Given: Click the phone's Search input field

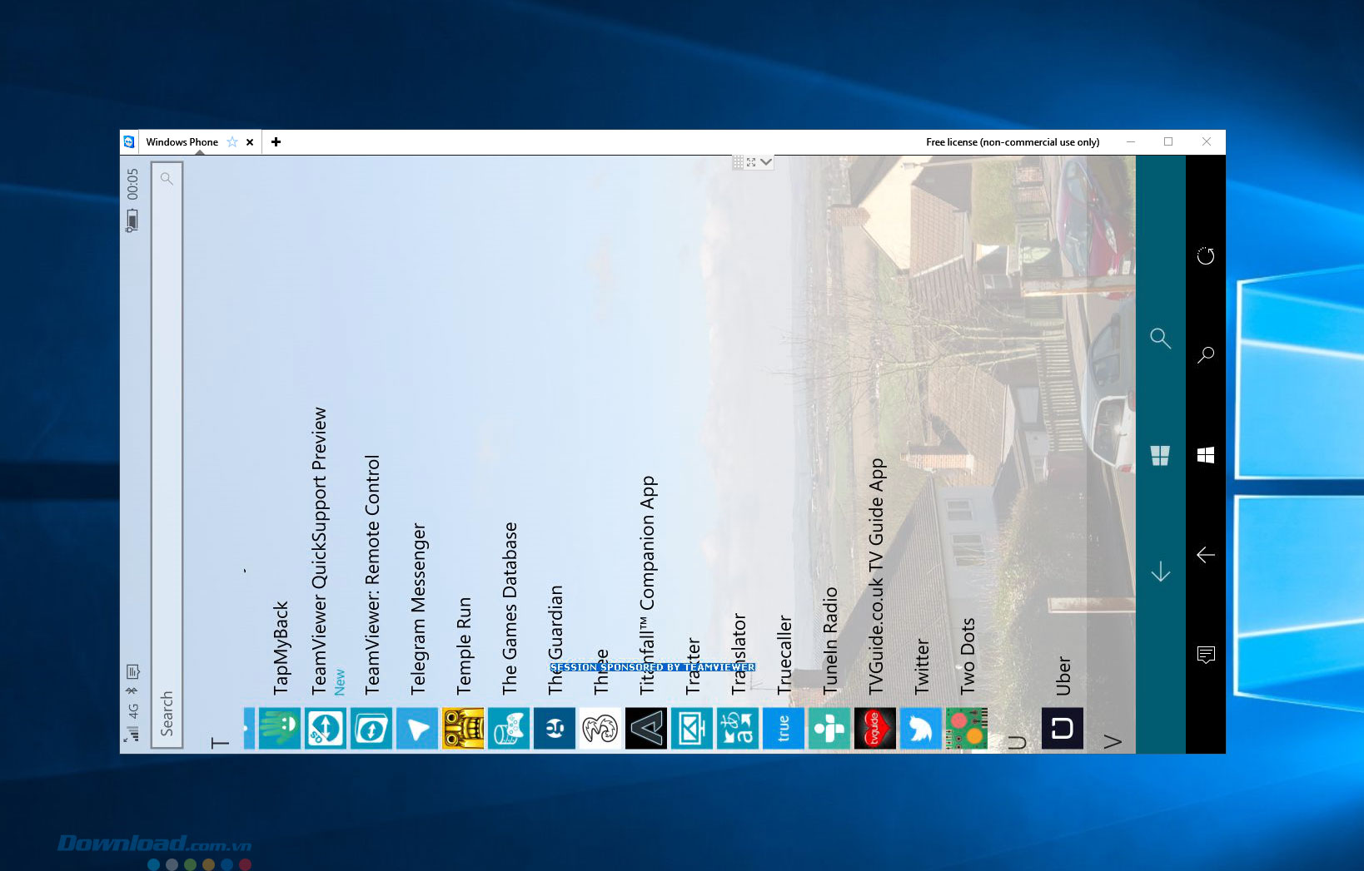Looking at the screenshot, I should point(167,455).
